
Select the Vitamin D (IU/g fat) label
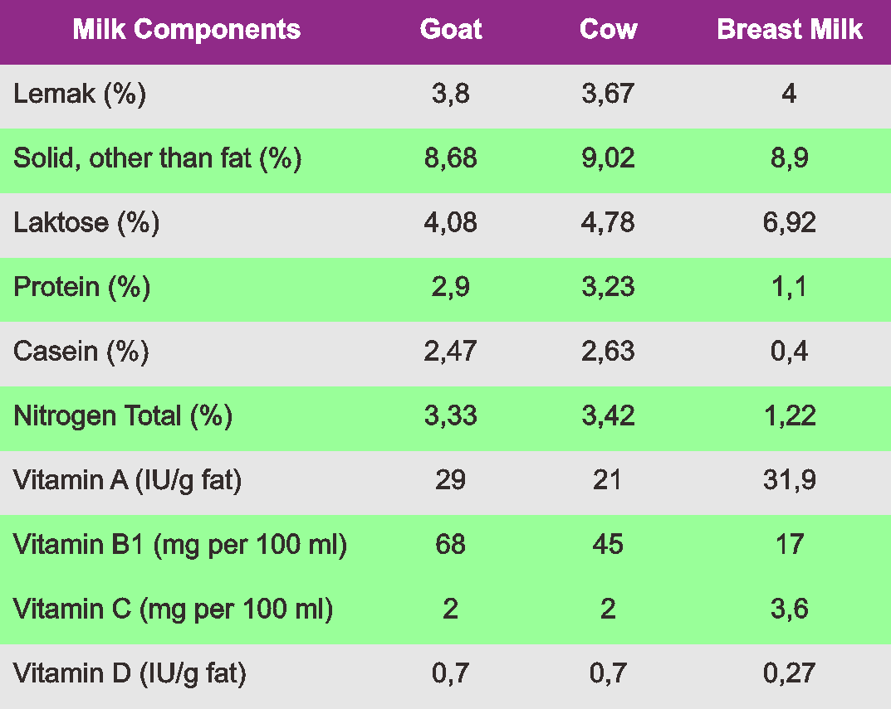130,673
